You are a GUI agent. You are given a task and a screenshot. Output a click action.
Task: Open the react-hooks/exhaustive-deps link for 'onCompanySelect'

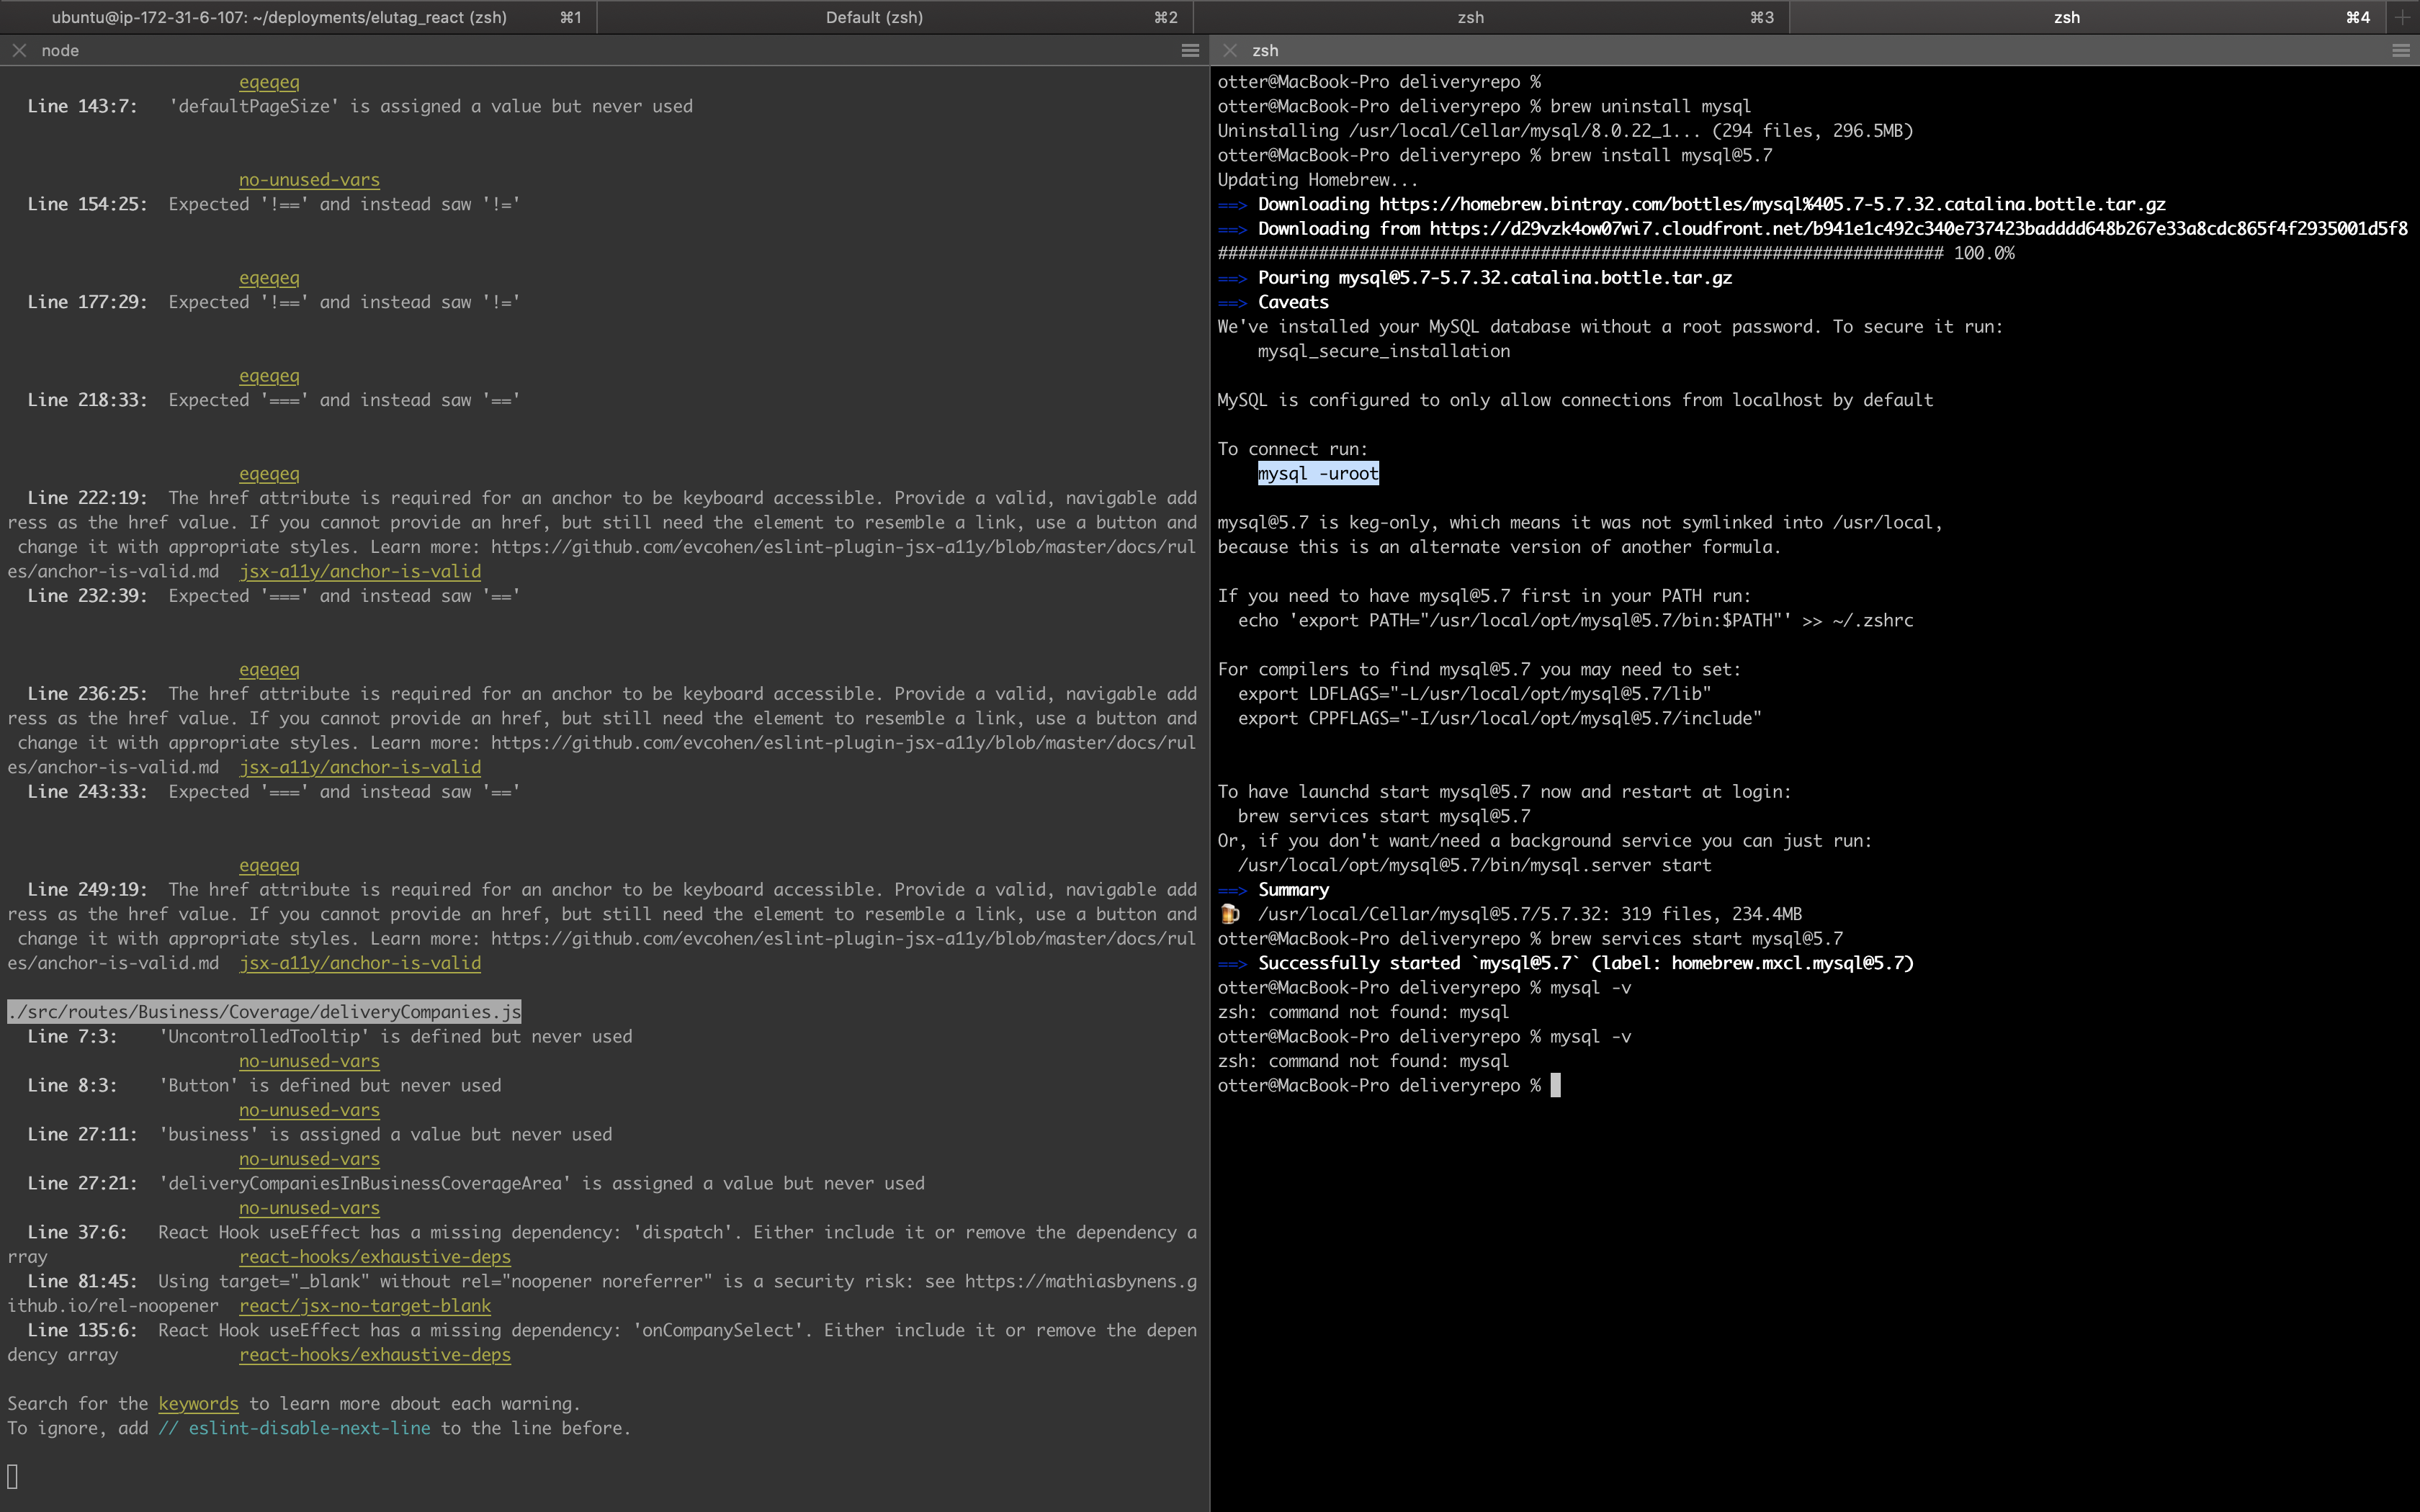pos(375,1356)
